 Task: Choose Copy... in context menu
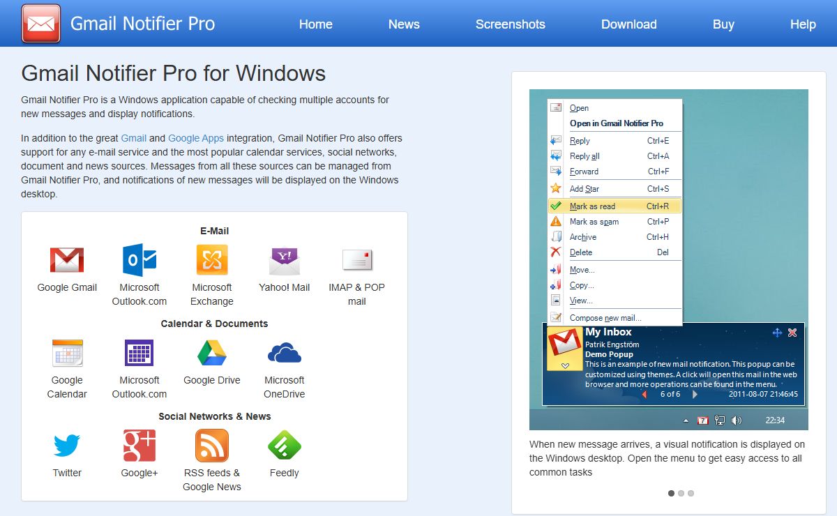pyautogui.click(x=614, y=284)
